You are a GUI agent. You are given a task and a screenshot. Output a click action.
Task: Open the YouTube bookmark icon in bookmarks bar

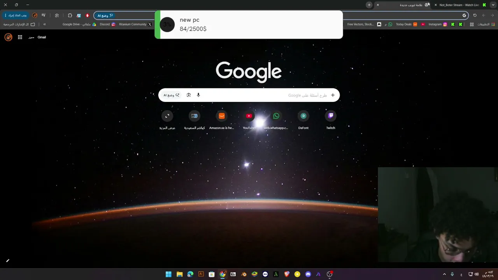click(x=423, y=24)
